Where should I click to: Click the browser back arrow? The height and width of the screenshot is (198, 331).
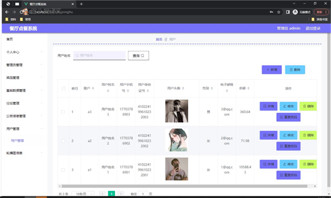7,12
